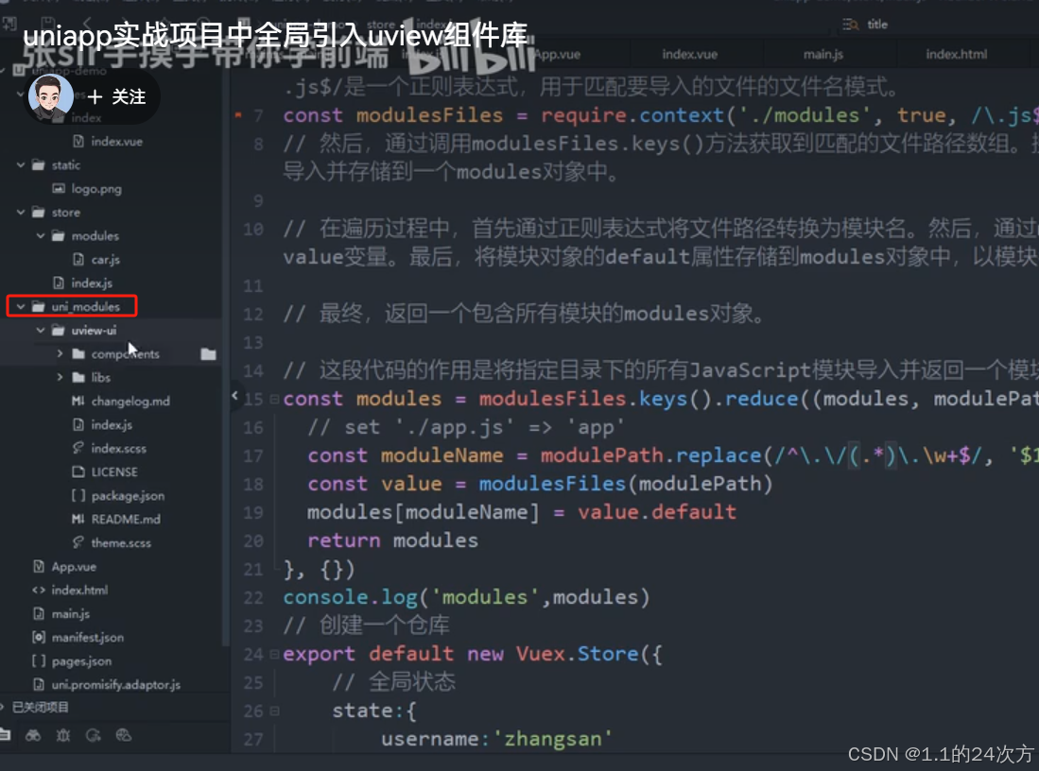Open the uploader's avatar profile picture
This screenshot has width=1039, height=771.
(50, 97)
